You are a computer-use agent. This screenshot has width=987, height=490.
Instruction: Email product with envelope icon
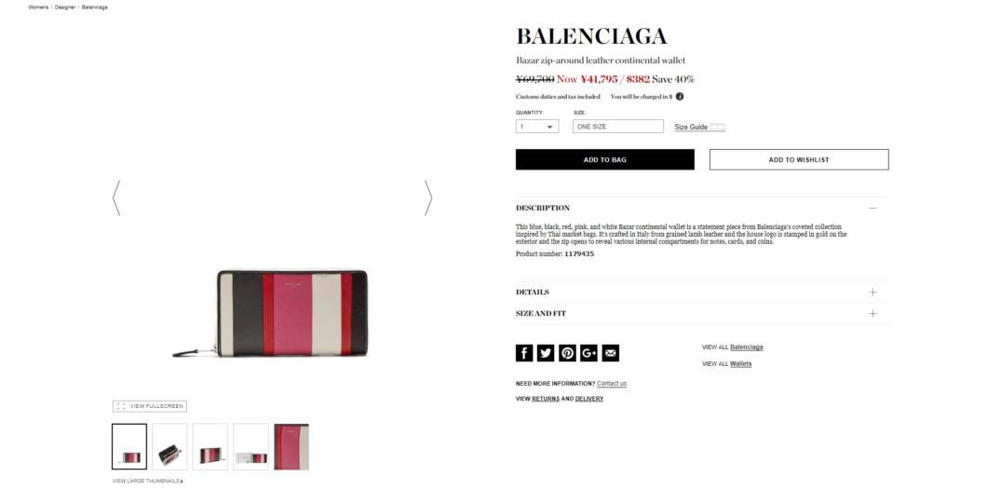[610, 353]
